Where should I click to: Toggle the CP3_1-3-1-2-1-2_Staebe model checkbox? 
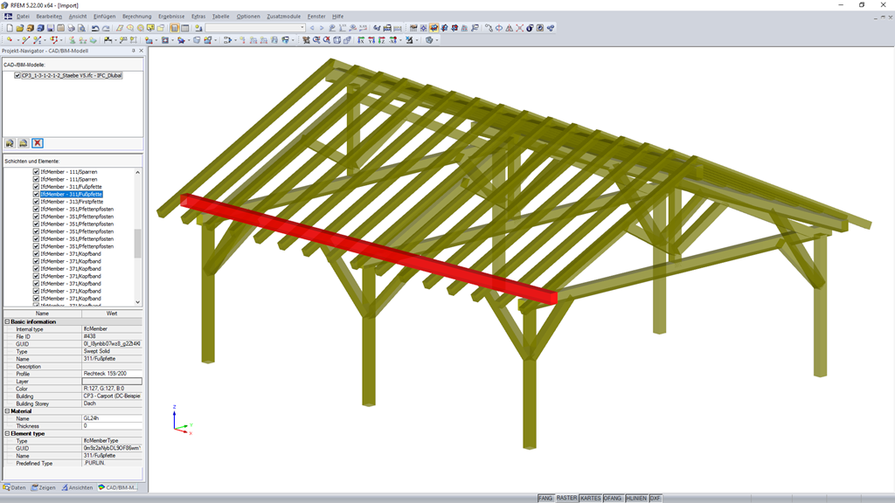coord(18,75)
